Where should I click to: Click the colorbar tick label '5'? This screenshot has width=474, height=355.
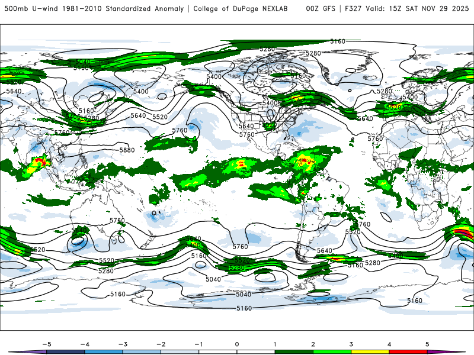(427, 344)
